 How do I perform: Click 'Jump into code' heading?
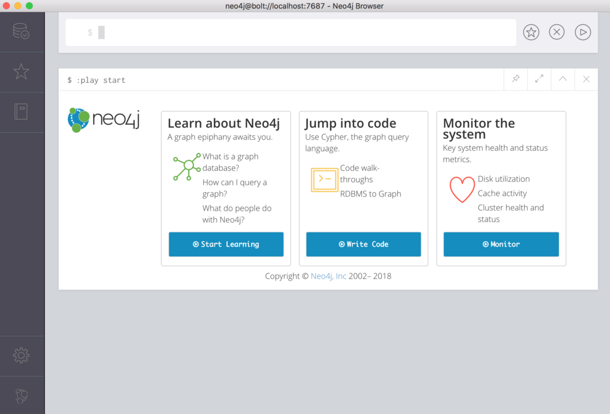pos(350,123)
